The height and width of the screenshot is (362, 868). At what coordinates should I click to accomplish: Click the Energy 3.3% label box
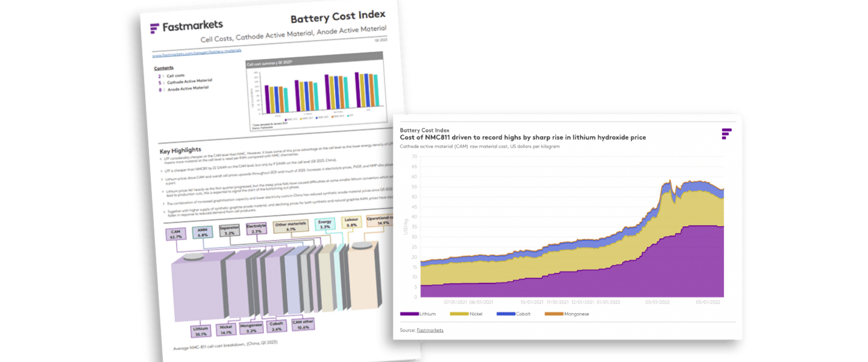325,224
